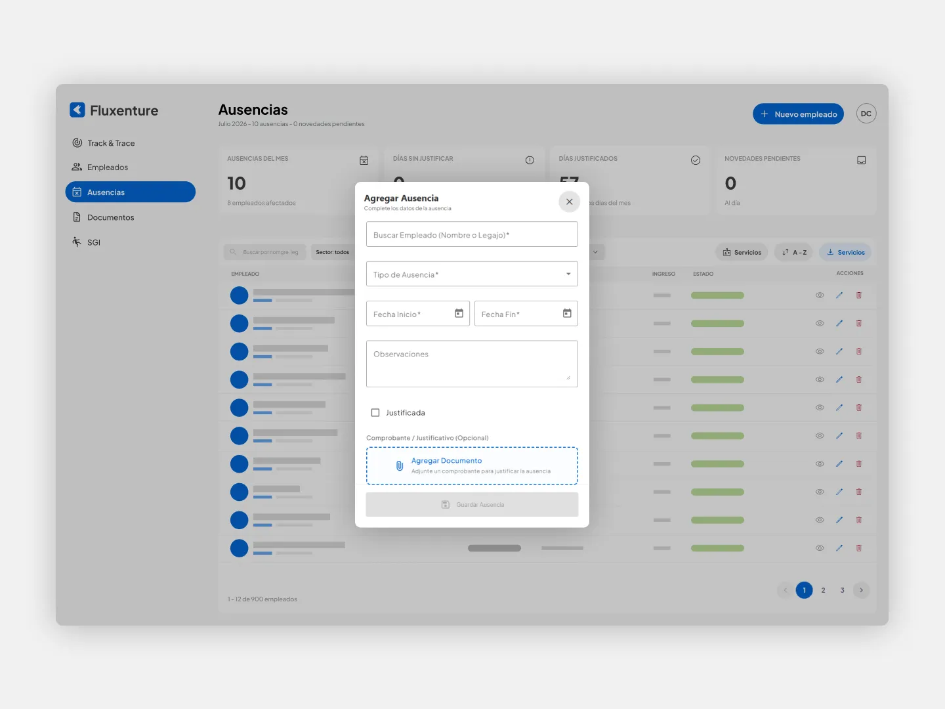The image size is (945, 709).
Task: View the second employee row eye icon
Action: [x=820, y=323]
